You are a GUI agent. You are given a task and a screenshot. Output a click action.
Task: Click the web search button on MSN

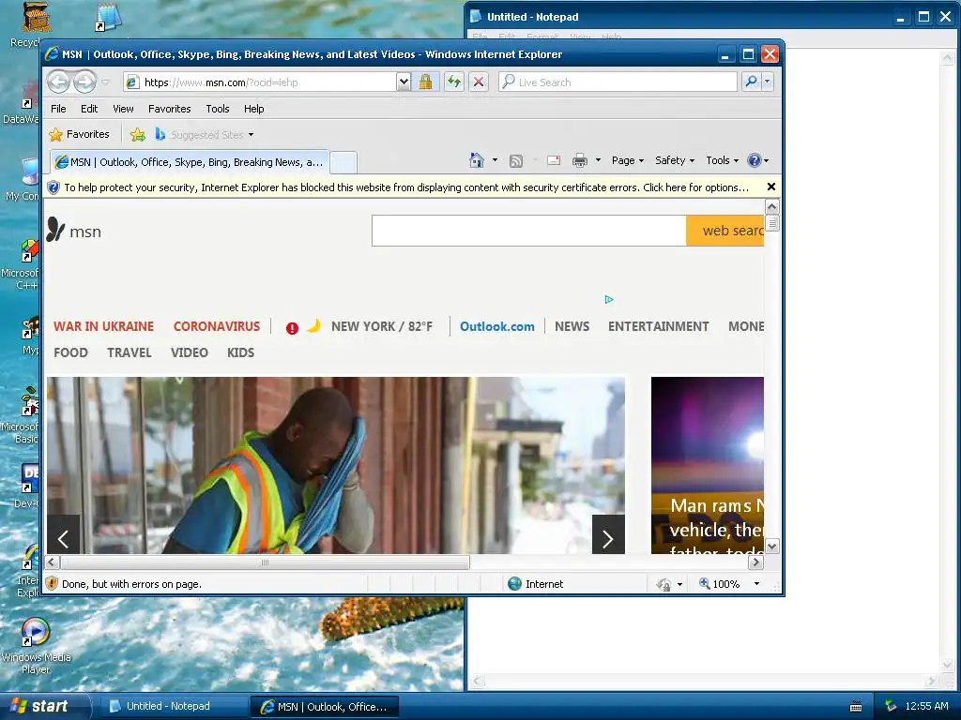[725, 231]
